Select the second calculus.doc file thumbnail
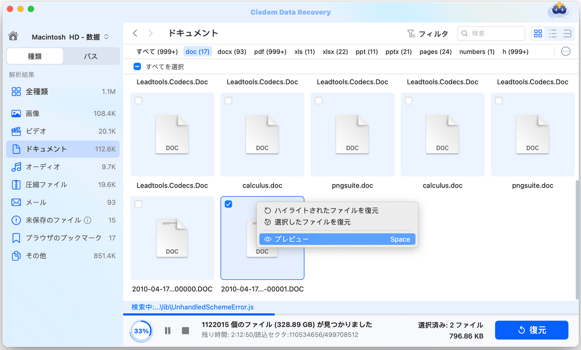Screen dimensions: 581x350 (443, 134)
